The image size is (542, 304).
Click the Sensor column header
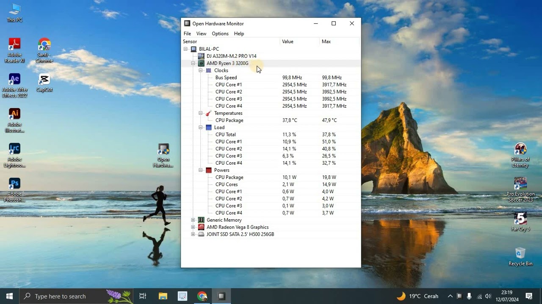231,41
